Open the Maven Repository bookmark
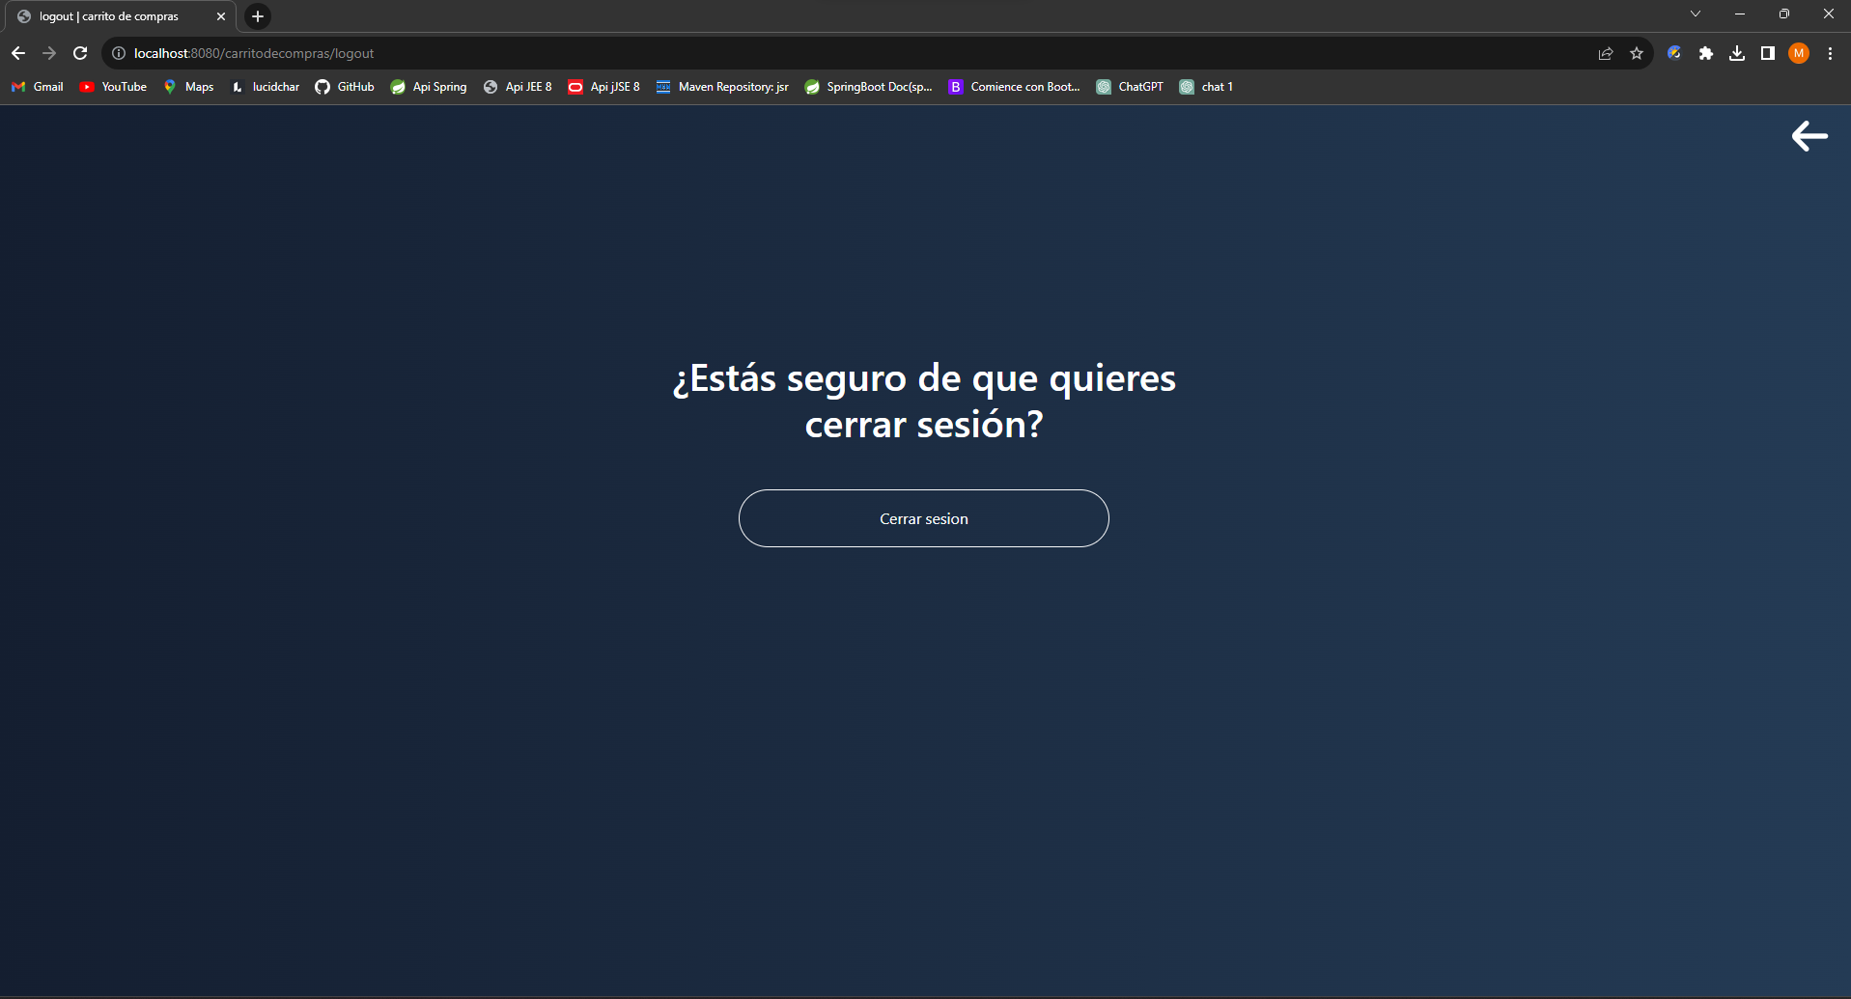This screenshot has width=1851, height=999. point(720,87)
